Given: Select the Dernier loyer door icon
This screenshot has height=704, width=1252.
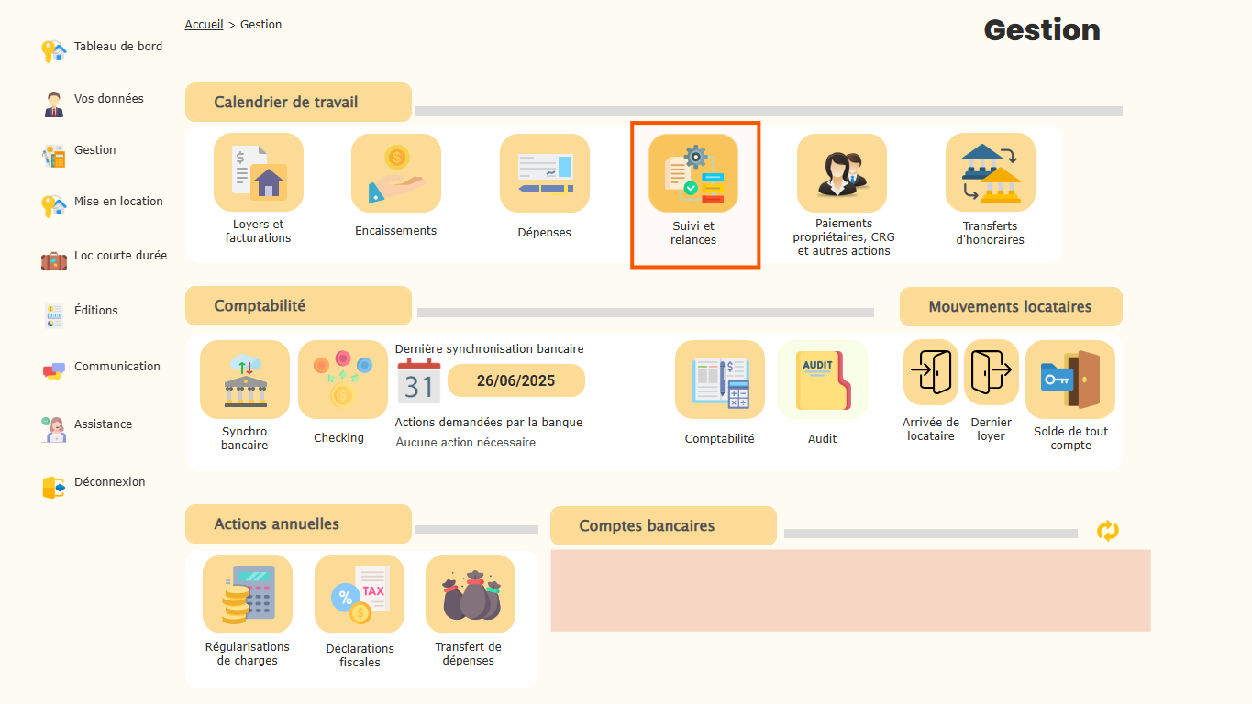Looking at the screenshot, I should coord(991,372).
